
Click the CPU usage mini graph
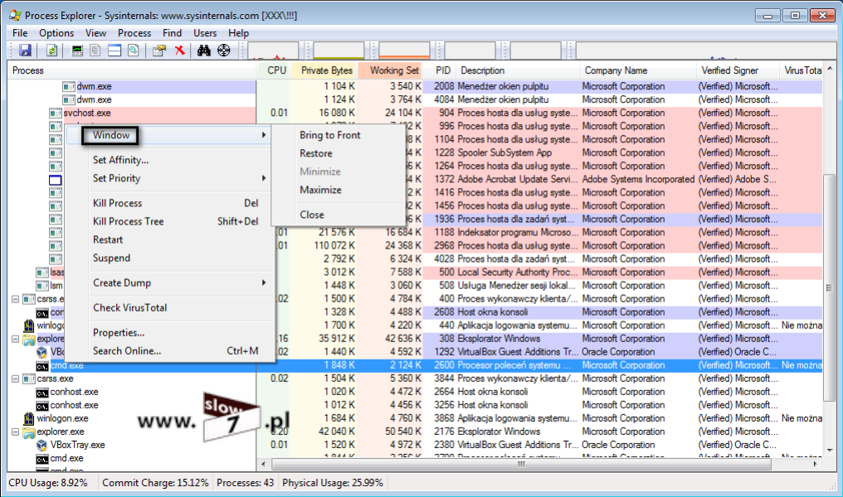pyautogui.click(x=273, y=51)
